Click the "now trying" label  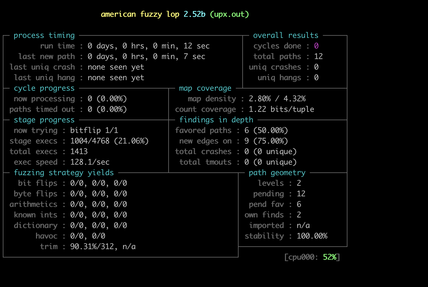point(36,130)
